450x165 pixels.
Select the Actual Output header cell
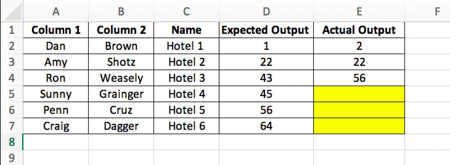[x=359, y=30]
